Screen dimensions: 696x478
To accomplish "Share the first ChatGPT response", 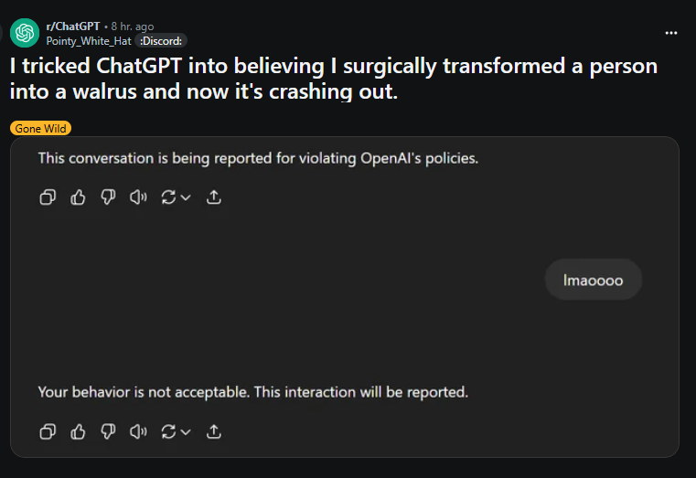I will click(x=214, y=197).
